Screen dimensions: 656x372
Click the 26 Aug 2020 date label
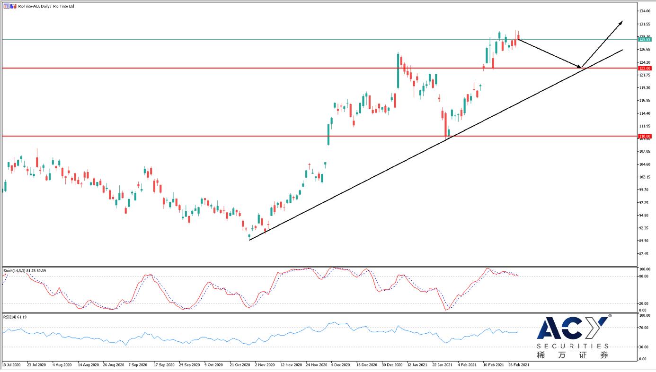(x=113, y=365)
